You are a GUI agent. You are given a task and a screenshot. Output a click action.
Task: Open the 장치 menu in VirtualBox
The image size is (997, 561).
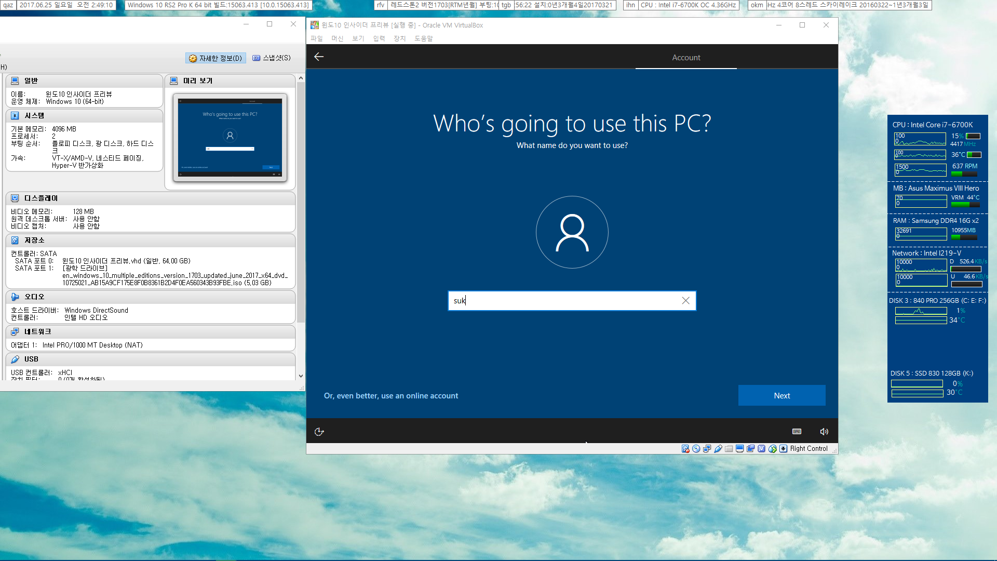(400, 38)
